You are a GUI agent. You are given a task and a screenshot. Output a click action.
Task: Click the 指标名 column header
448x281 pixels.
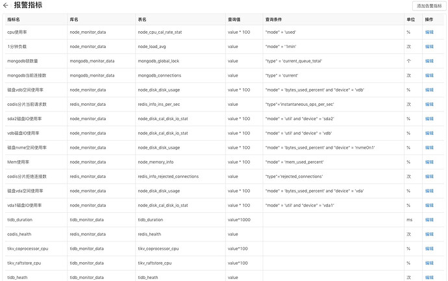14,19
